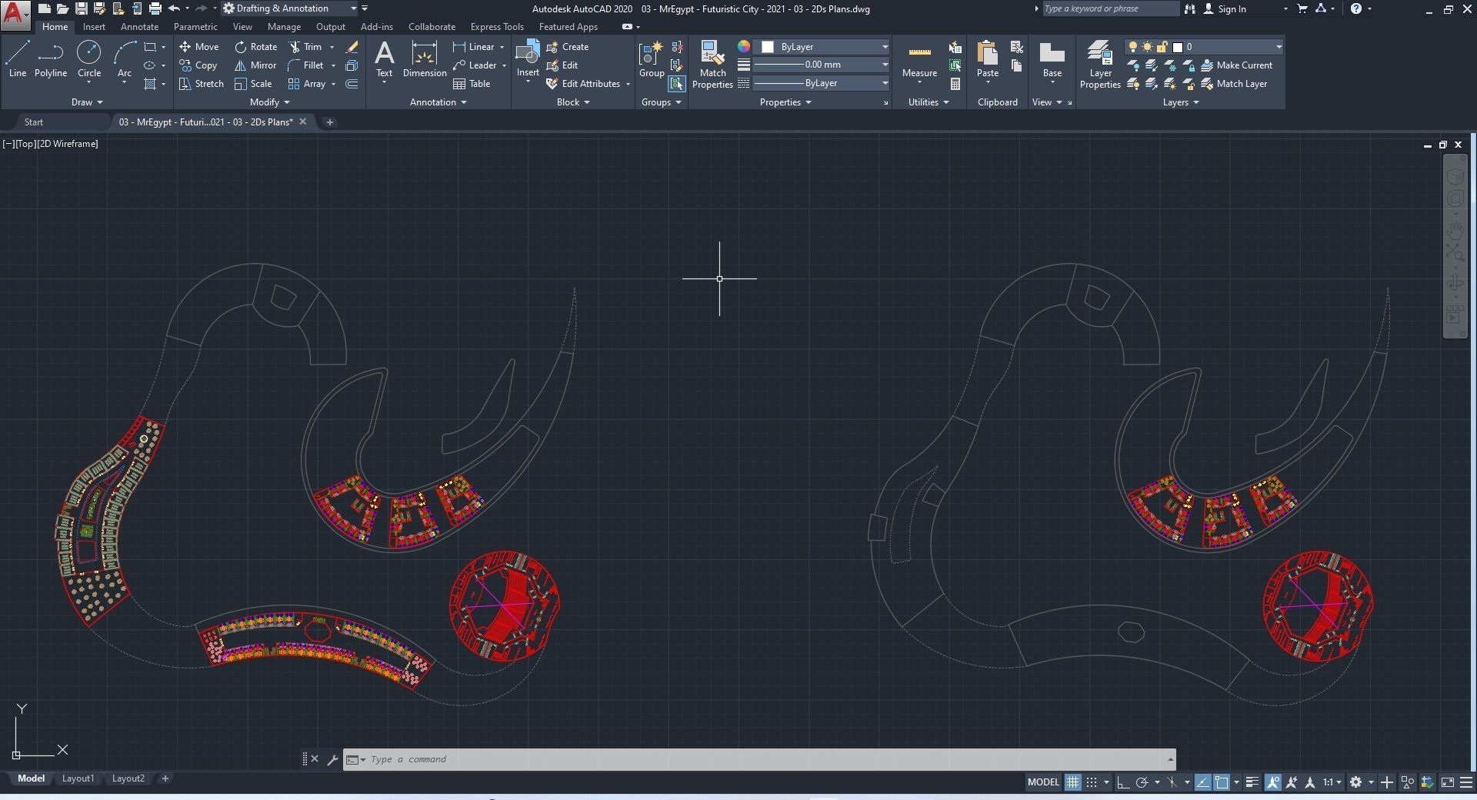Image resolution: width=1477 pixels, height=800 pixels.
Task: Click the Sign In button
Action: click(x=1225, y=8)
